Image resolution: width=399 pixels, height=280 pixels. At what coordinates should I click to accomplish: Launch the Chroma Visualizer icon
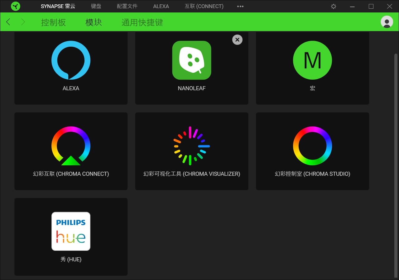(192, 146)
